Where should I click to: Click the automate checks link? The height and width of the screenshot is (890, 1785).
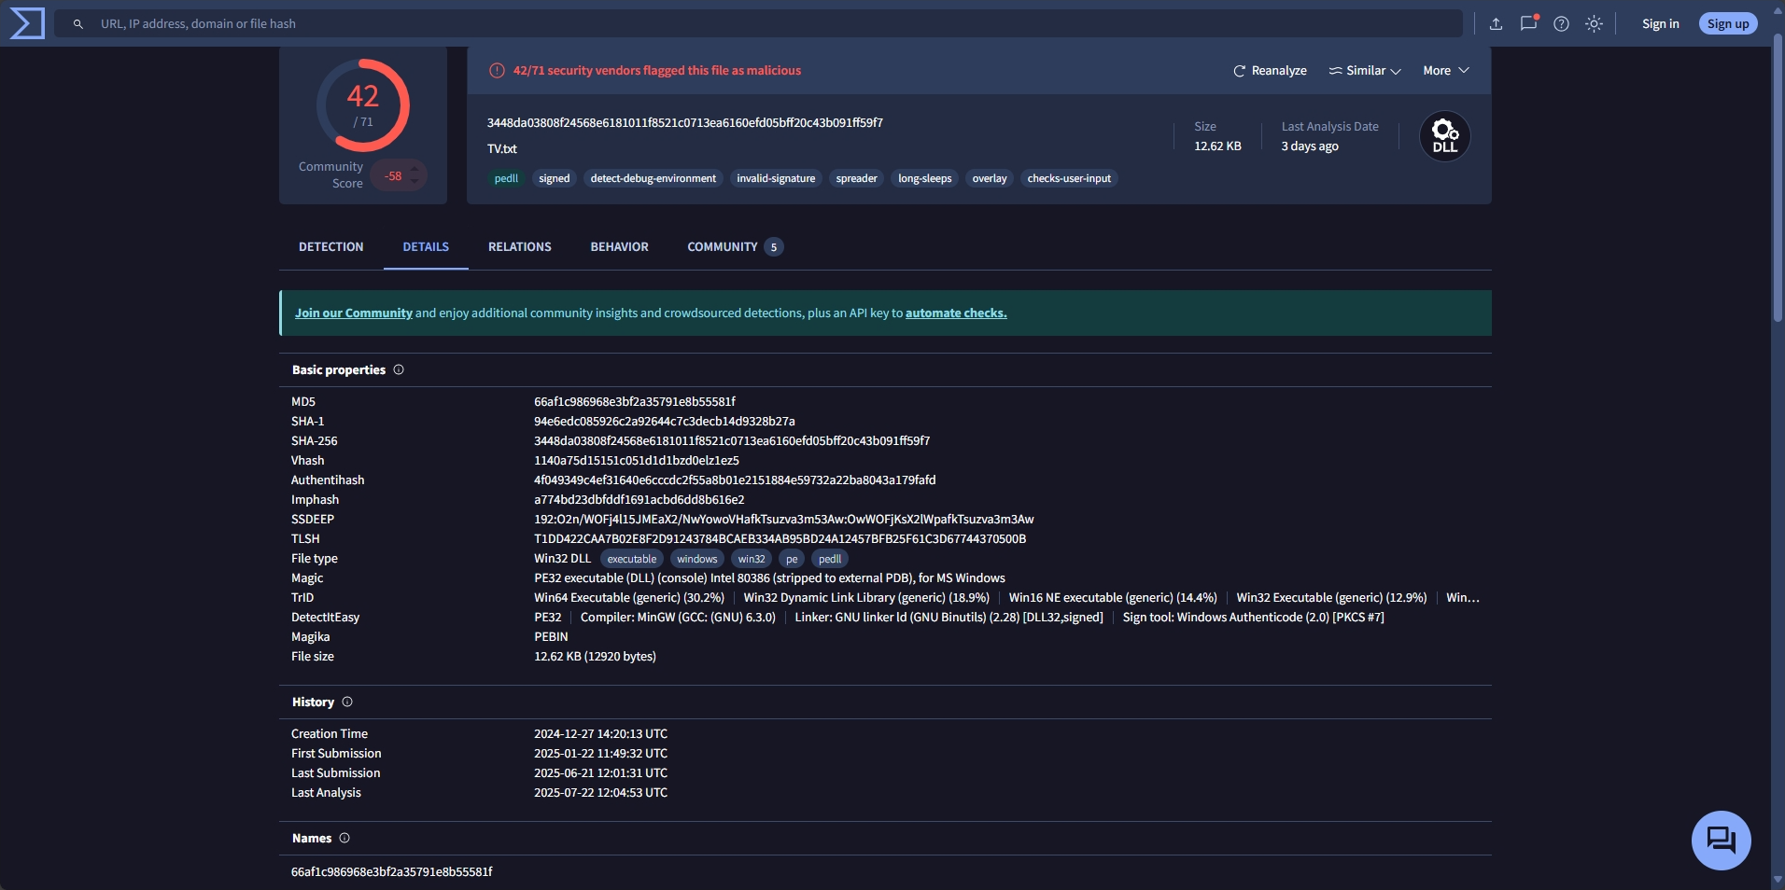click(955, 313)
